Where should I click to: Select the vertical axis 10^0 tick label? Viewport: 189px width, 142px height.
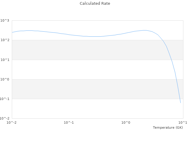coord(5,79)
